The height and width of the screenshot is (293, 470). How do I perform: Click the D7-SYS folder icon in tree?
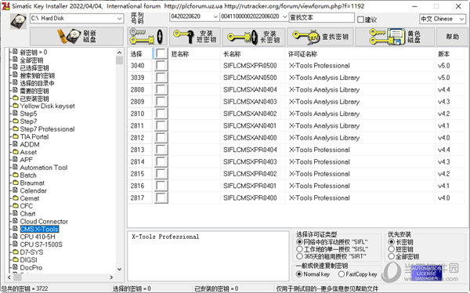coord(16,252)
